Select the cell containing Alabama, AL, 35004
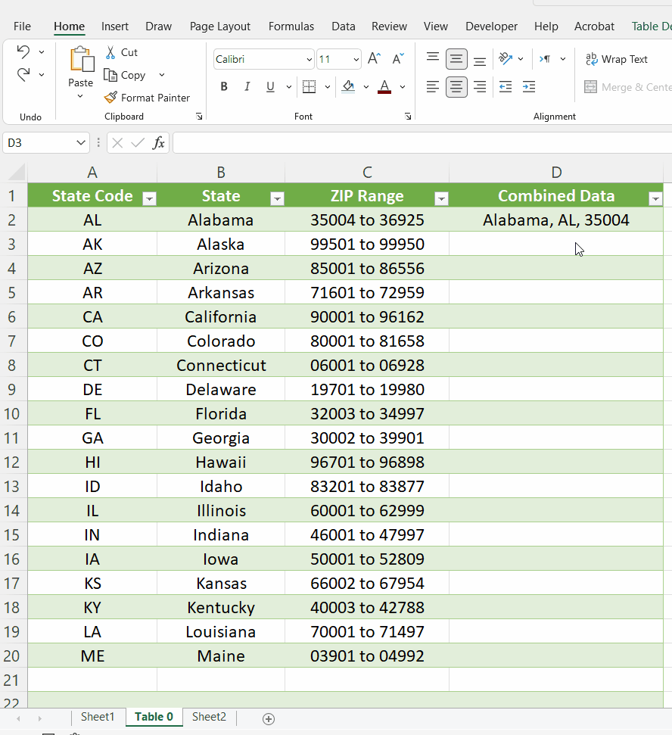 [556, 220]
